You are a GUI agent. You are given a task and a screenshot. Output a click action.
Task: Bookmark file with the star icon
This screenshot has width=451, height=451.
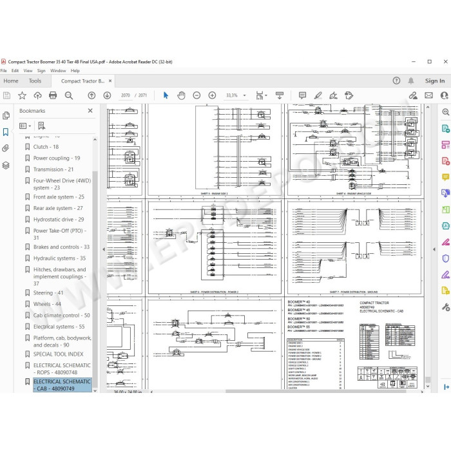(22, 95)
